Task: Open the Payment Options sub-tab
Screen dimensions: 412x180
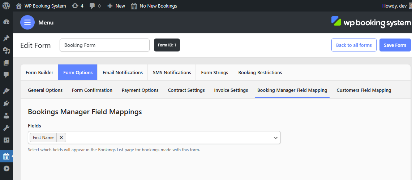Action: (140, 90)
